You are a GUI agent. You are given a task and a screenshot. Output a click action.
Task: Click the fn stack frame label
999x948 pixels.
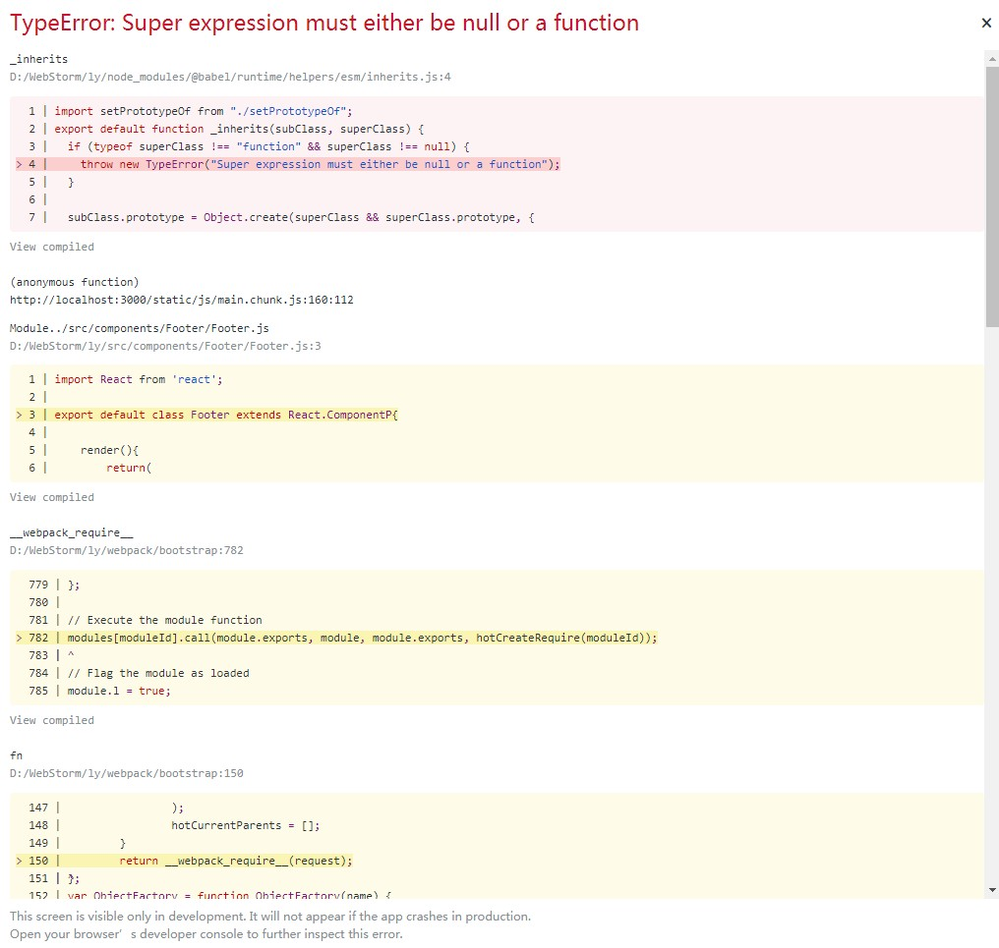click(16, 755)
